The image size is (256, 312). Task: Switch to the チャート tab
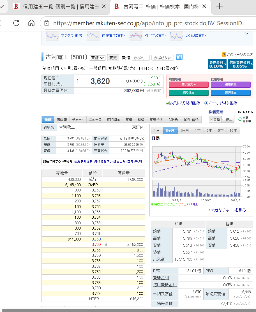78,120
